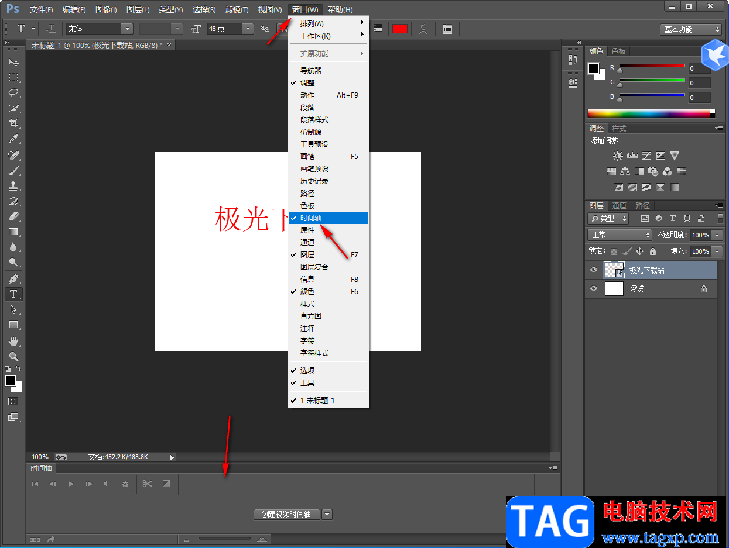Viewport: 729px width, 548px height.
Task: Open the Layers panel flyout menu
Action: point(719,205)
